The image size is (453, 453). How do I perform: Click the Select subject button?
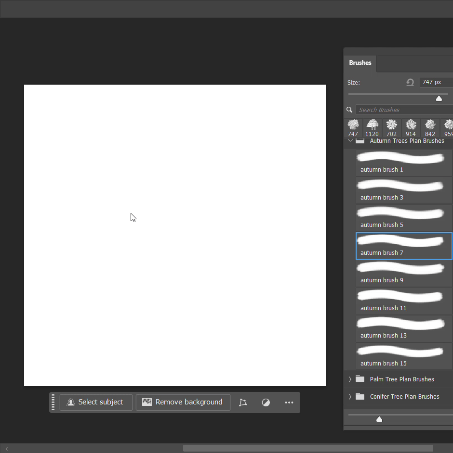[96, 403]
